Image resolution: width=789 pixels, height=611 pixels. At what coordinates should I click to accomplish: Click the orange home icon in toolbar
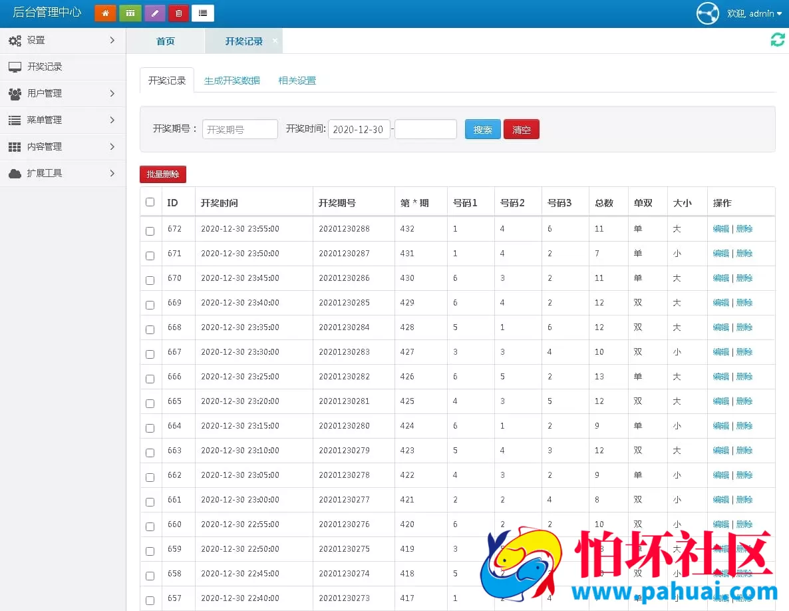click(104, 13)
